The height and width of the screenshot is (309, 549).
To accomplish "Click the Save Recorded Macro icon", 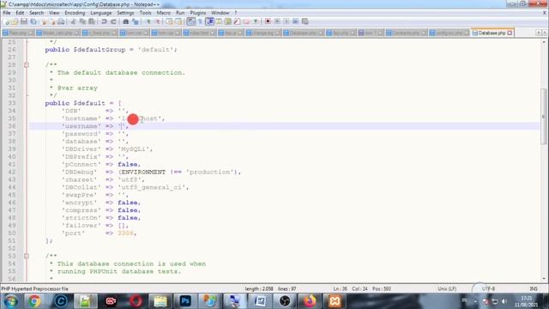I will pyautogui.click(x=305, y=21).
